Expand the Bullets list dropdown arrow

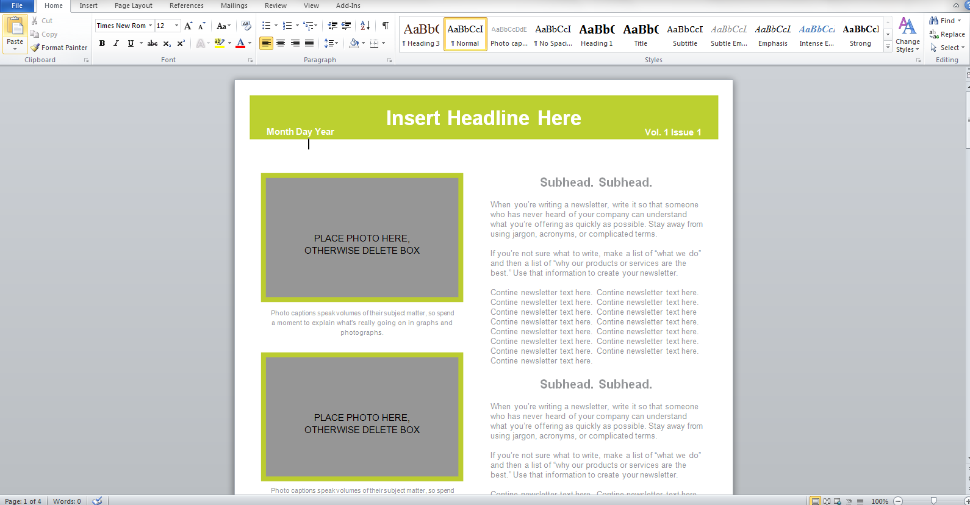click(276, 26)
